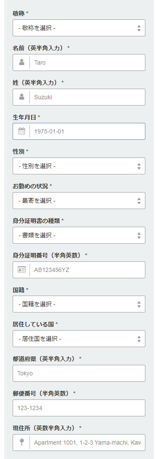This screenshot has width=158, height=459.
Task: Click the calendar icon in the 生年月日 field
Action: (21, 131)
